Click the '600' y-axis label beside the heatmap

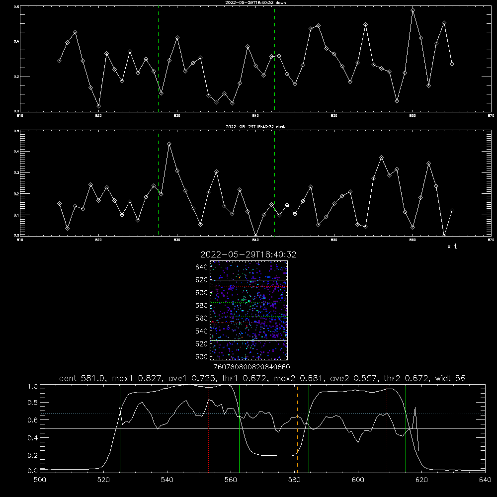coord(202,293)
